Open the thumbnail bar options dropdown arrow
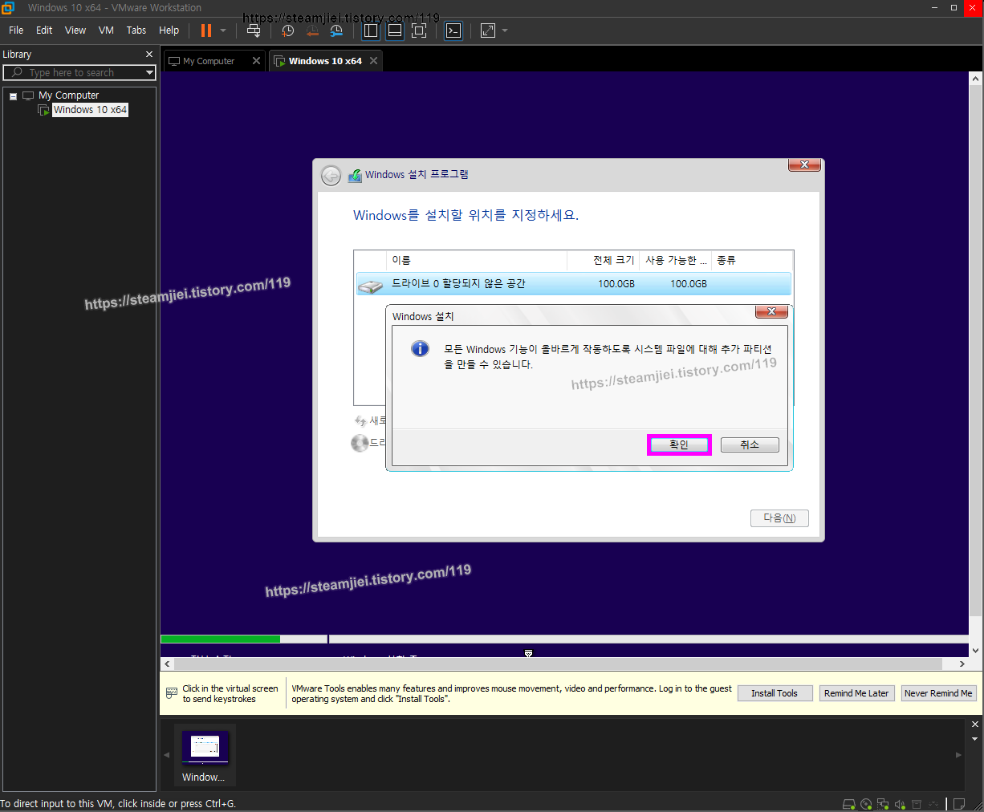Viewport: 984px width, 812px height. 975,739
